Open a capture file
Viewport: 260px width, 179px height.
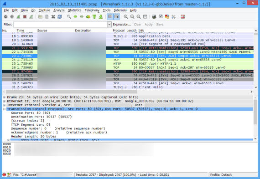40,17
